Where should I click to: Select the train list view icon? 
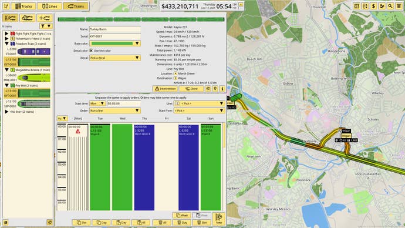click(11, 18)
